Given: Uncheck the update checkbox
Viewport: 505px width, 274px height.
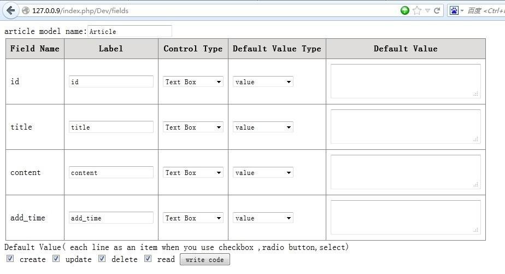Looking at the screenshot, I should pos(56,259).
